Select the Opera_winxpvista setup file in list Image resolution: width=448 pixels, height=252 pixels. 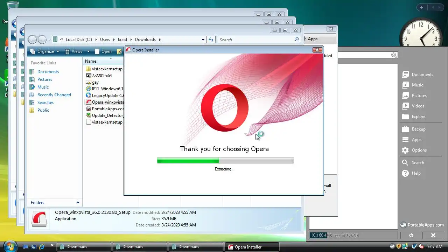coord(104,102)
